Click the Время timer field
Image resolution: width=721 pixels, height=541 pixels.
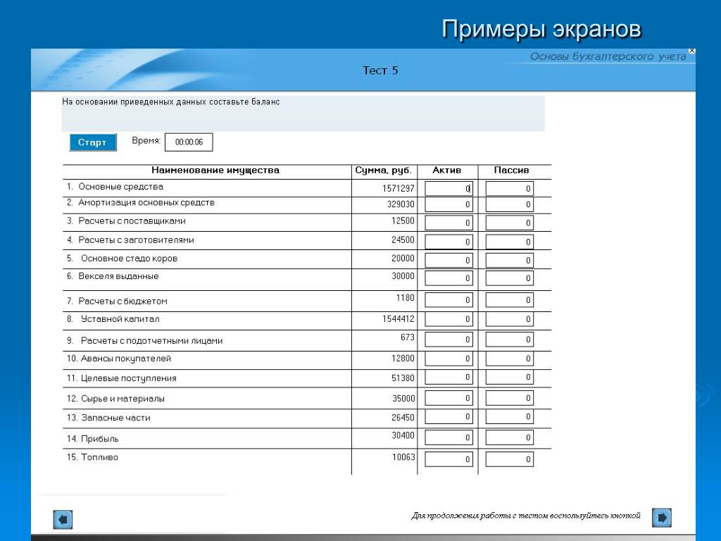pyautogui.click(x=189, y=142)
